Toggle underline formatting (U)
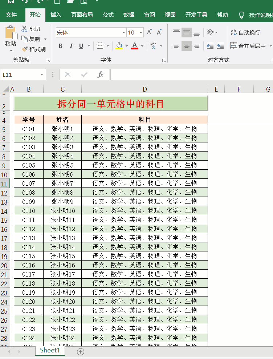273x359 pixels. pyautogui.click(x=81, y=46)
